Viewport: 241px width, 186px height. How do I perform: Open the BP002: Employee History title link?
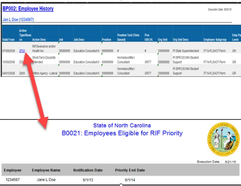coord(28,9)
